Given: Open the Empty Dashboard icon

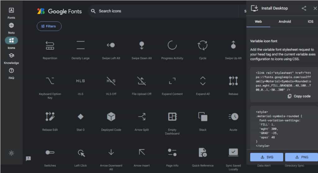Looking at the screenshot, I should pos(172,116).
